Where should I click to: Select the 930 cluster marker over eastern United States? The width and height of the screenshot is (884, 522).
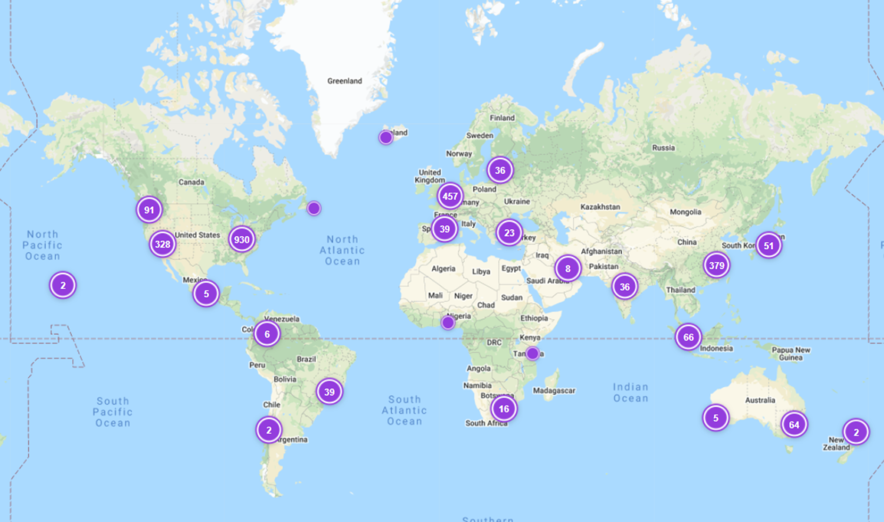(242, 239)
